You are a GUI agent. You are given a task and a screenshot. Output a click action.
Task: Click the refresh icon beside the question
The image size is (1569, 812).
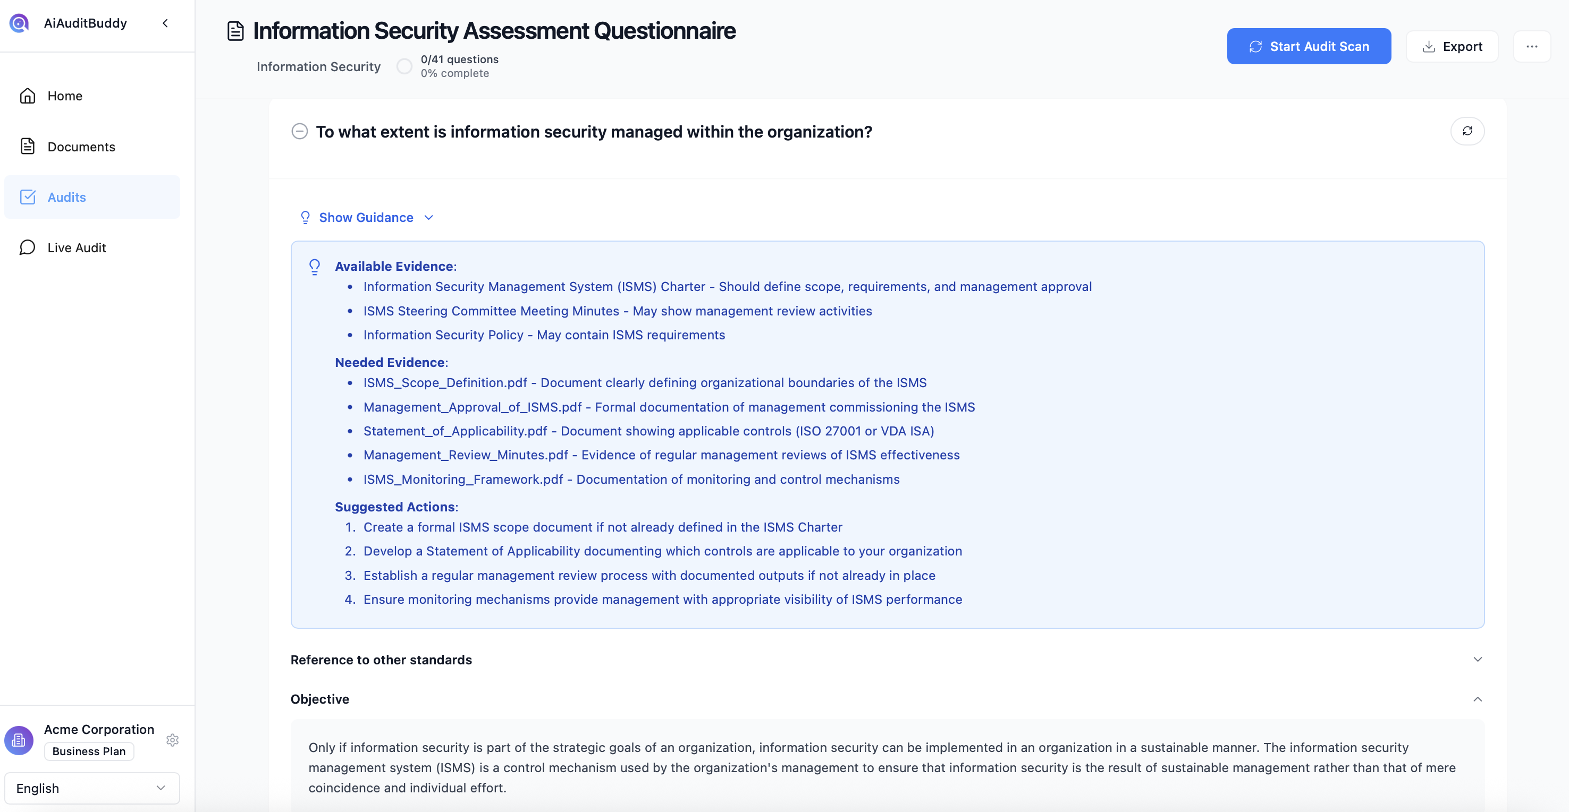[1466, 131]
